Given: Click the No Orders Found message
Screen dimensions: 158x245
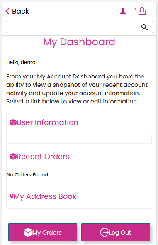Looking at the screenshot, I should click(x=27, y=175).
